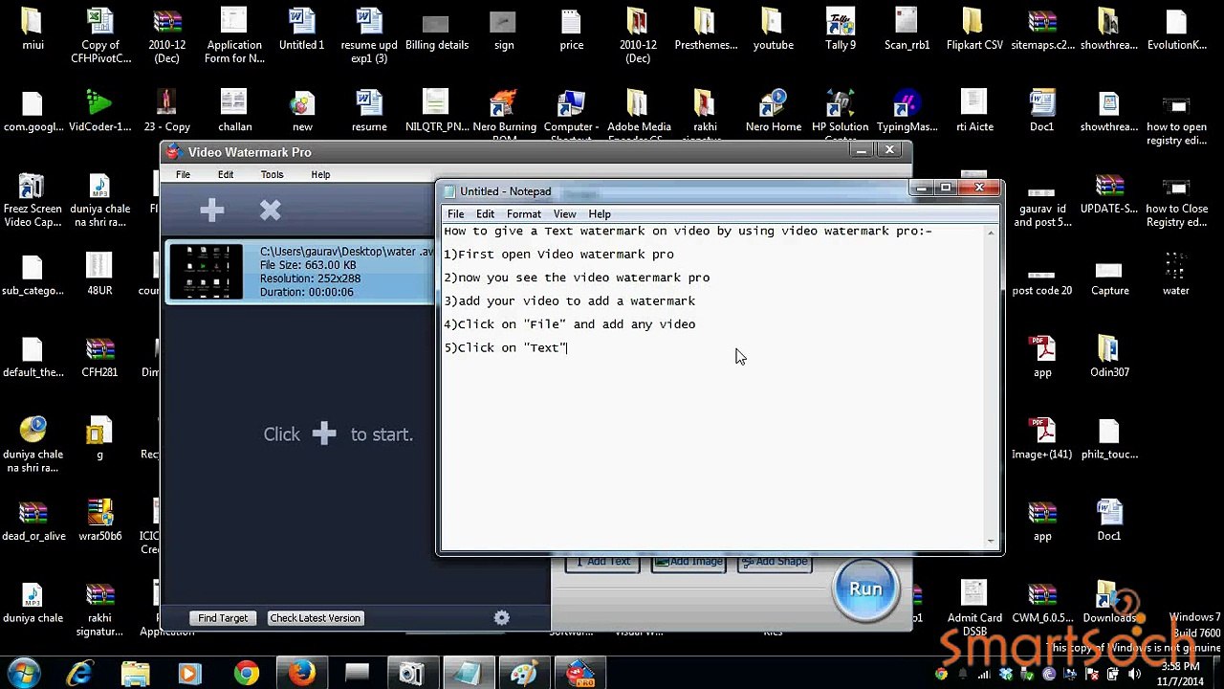
Task: Open the settings gear in Video Watermark Pro
Action: pos(502,618)
